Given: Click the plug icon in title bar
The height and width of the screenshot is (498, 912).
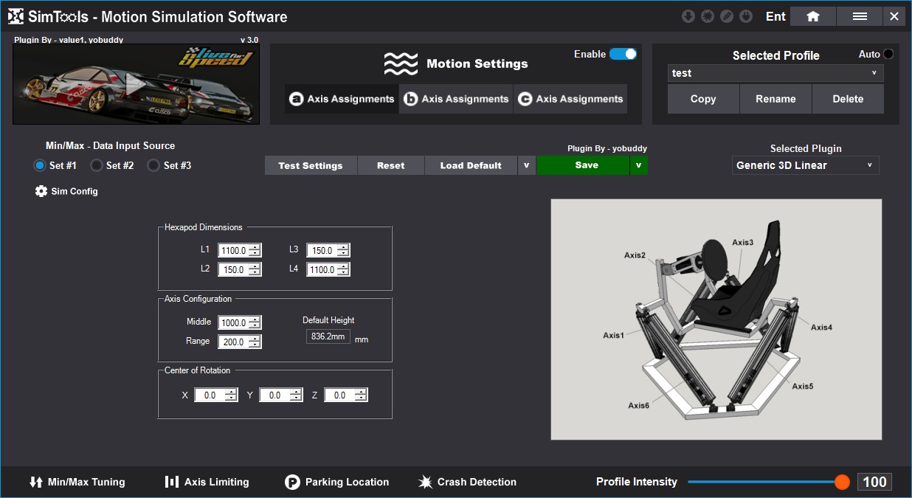Looking at the screenshot, I should click(746, 16).
